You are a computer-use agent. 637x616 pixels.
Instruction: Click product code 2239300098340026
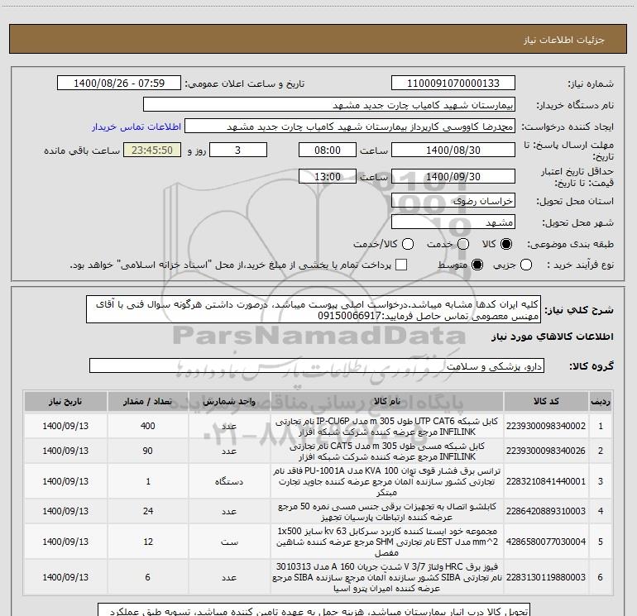[x=546, y=451]
